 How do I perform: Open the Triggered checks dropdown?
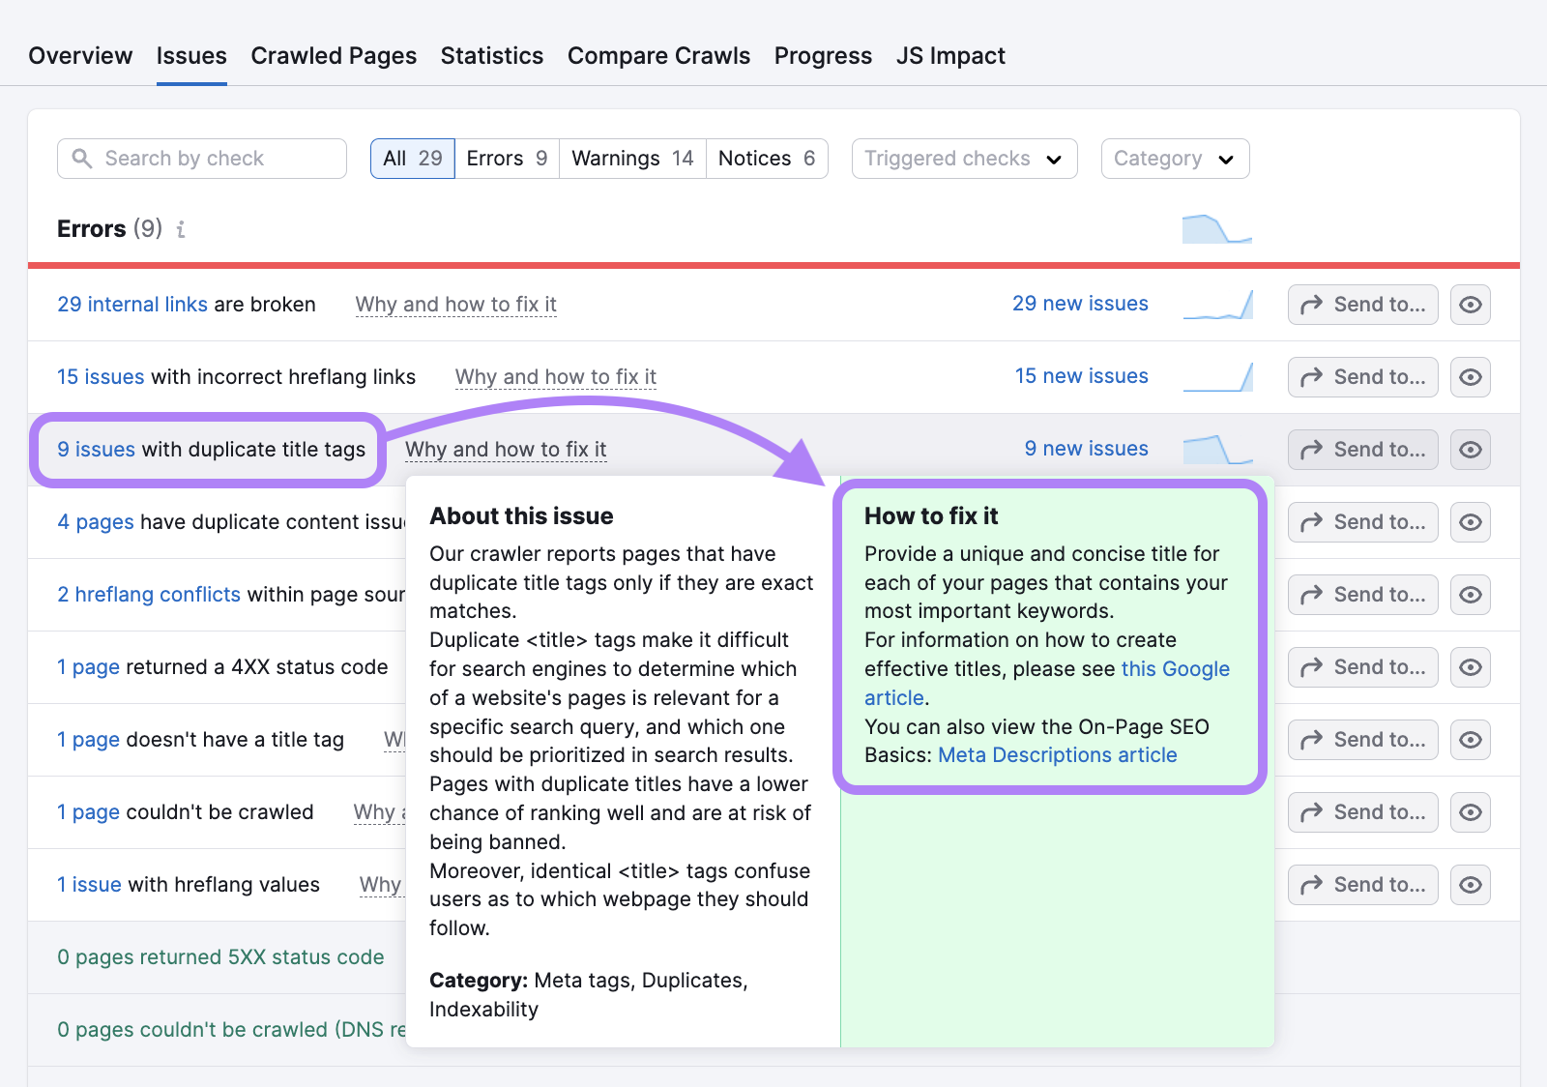[964, 159]
